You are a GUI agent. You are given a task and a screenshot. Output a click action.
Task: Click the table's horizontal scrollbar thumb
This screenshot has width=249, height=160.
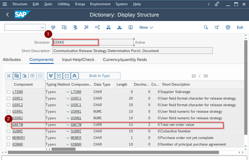pos(63,149)
